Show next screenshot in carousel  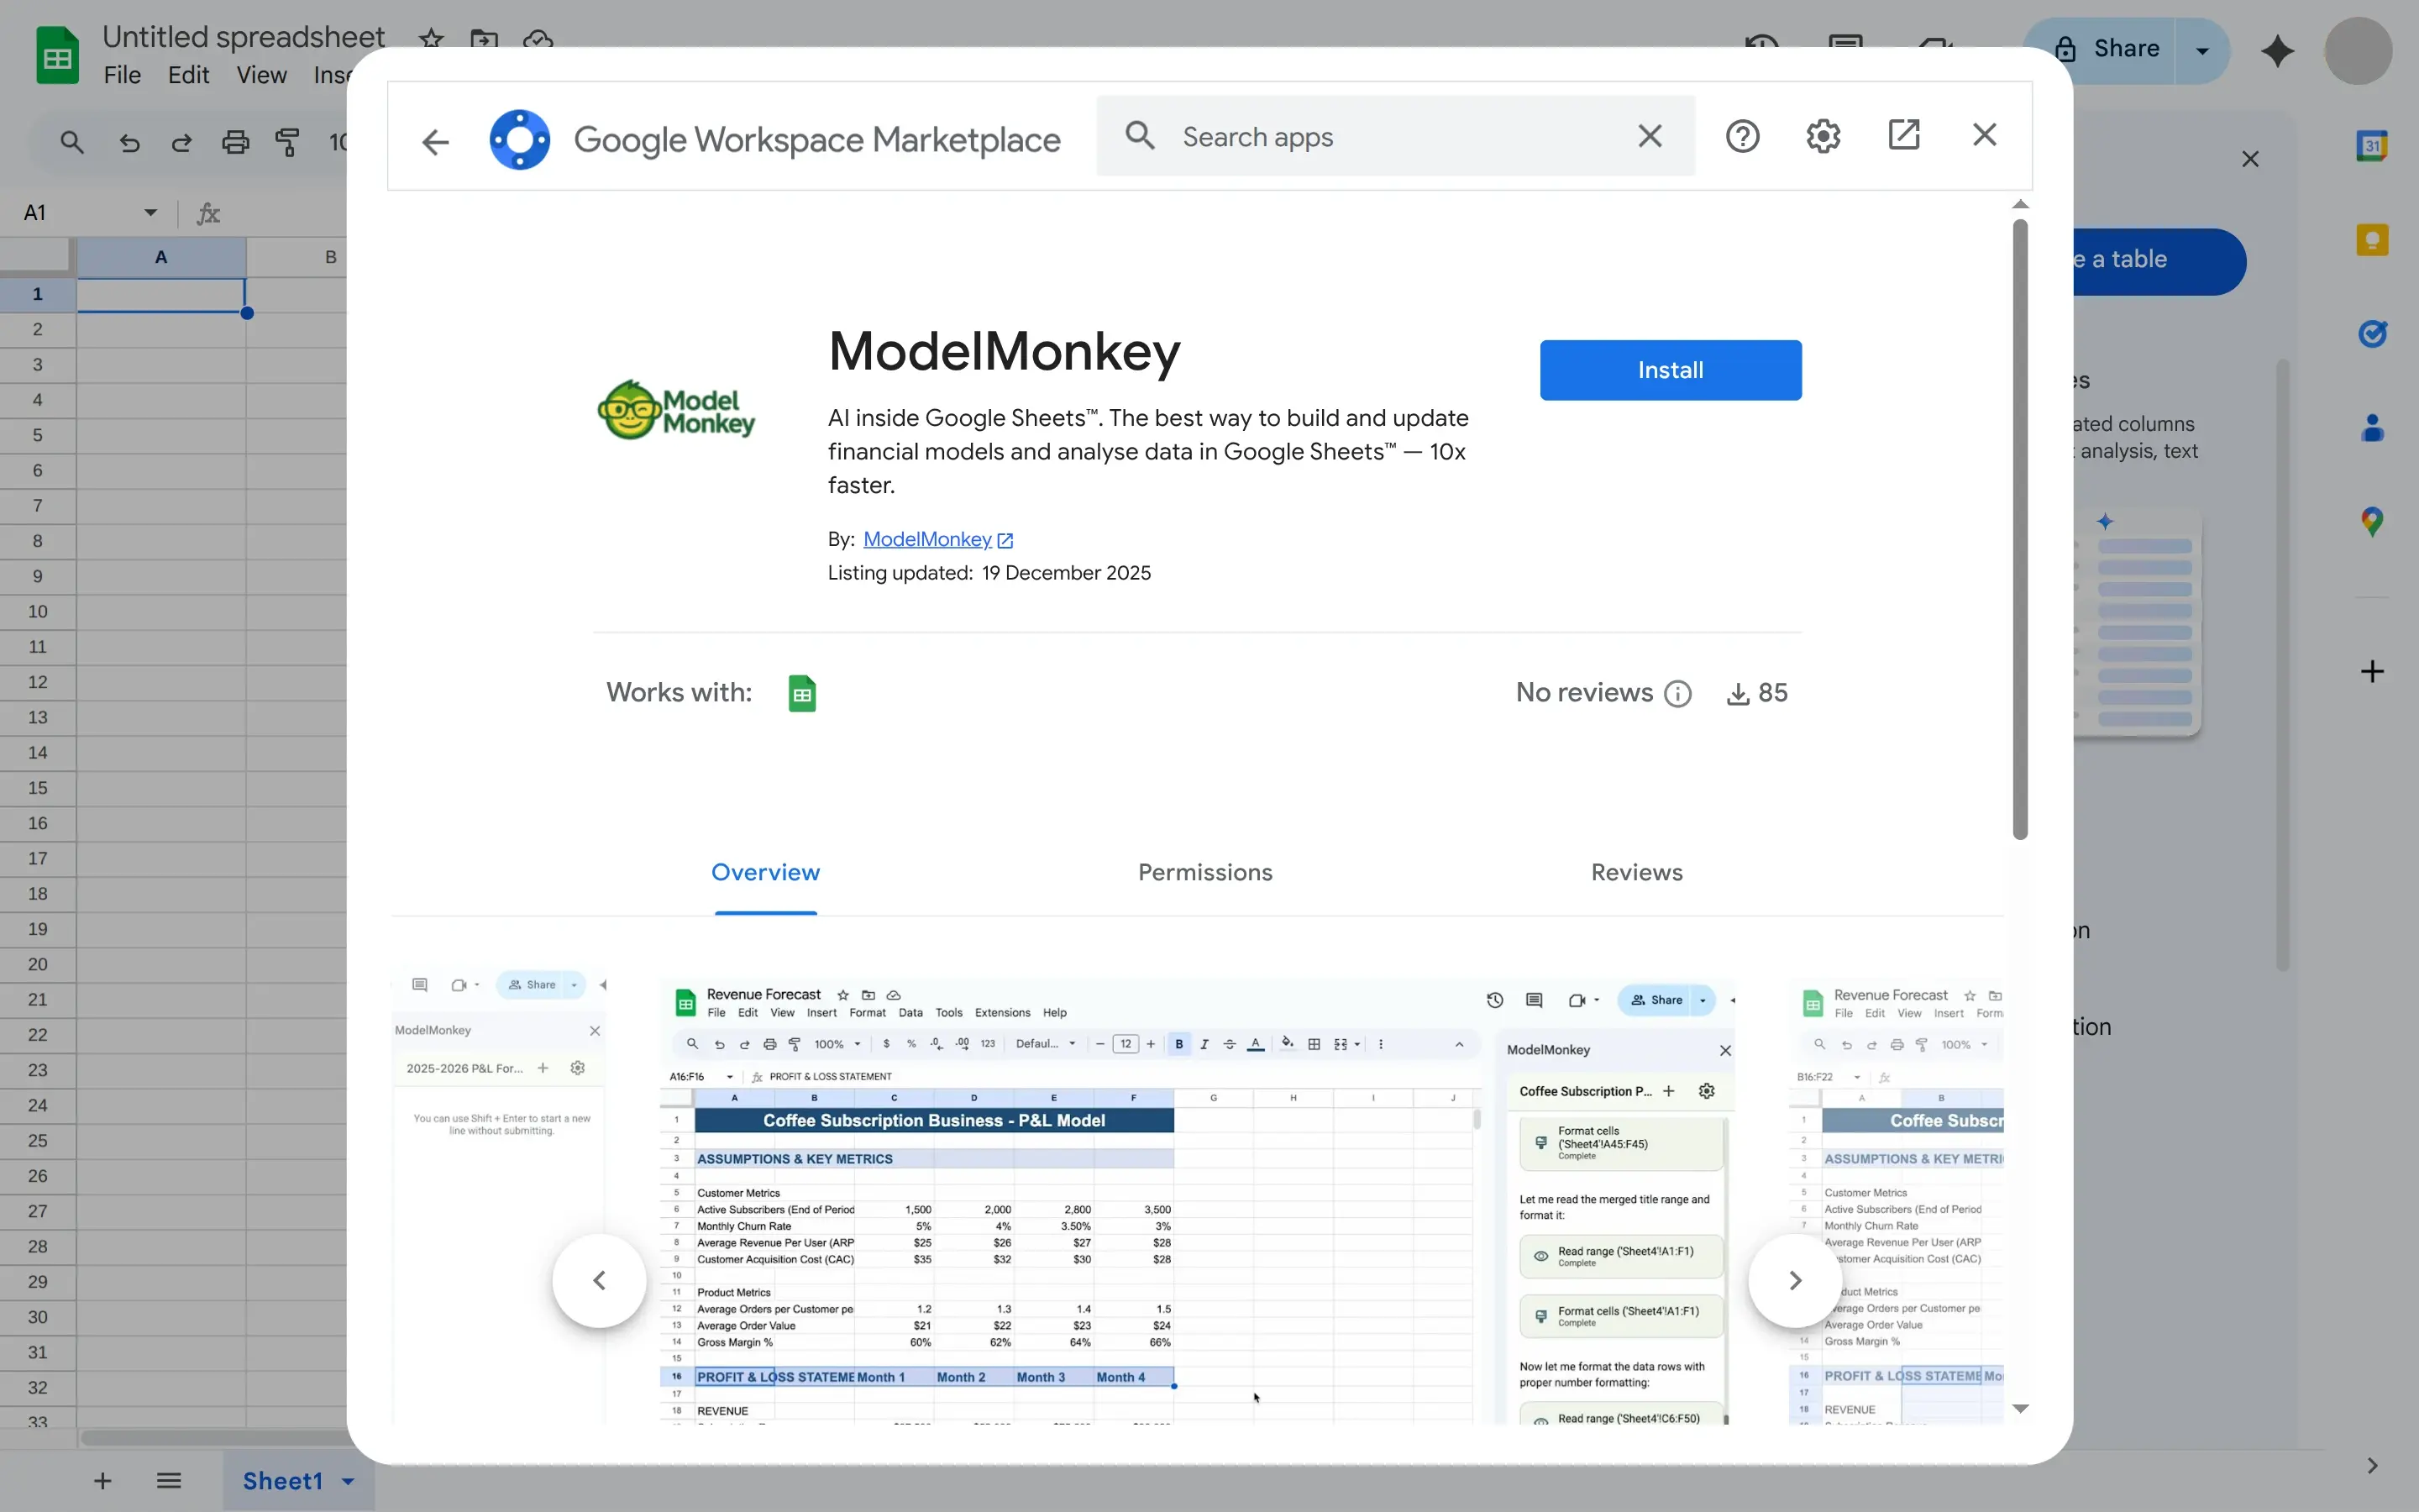(1794, 1280)
